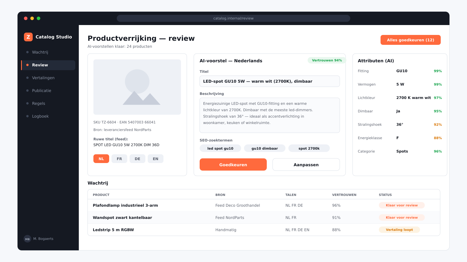
Task: Approve the proposal with Goedkeuren
Action: (233, 164)
